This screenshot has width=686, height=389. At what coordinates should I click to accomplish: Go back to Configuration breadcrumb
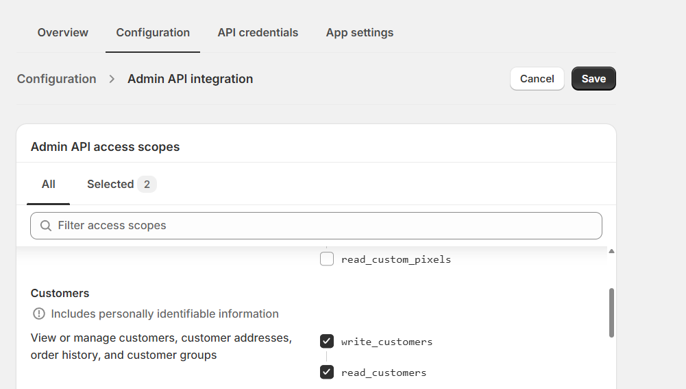56,79
